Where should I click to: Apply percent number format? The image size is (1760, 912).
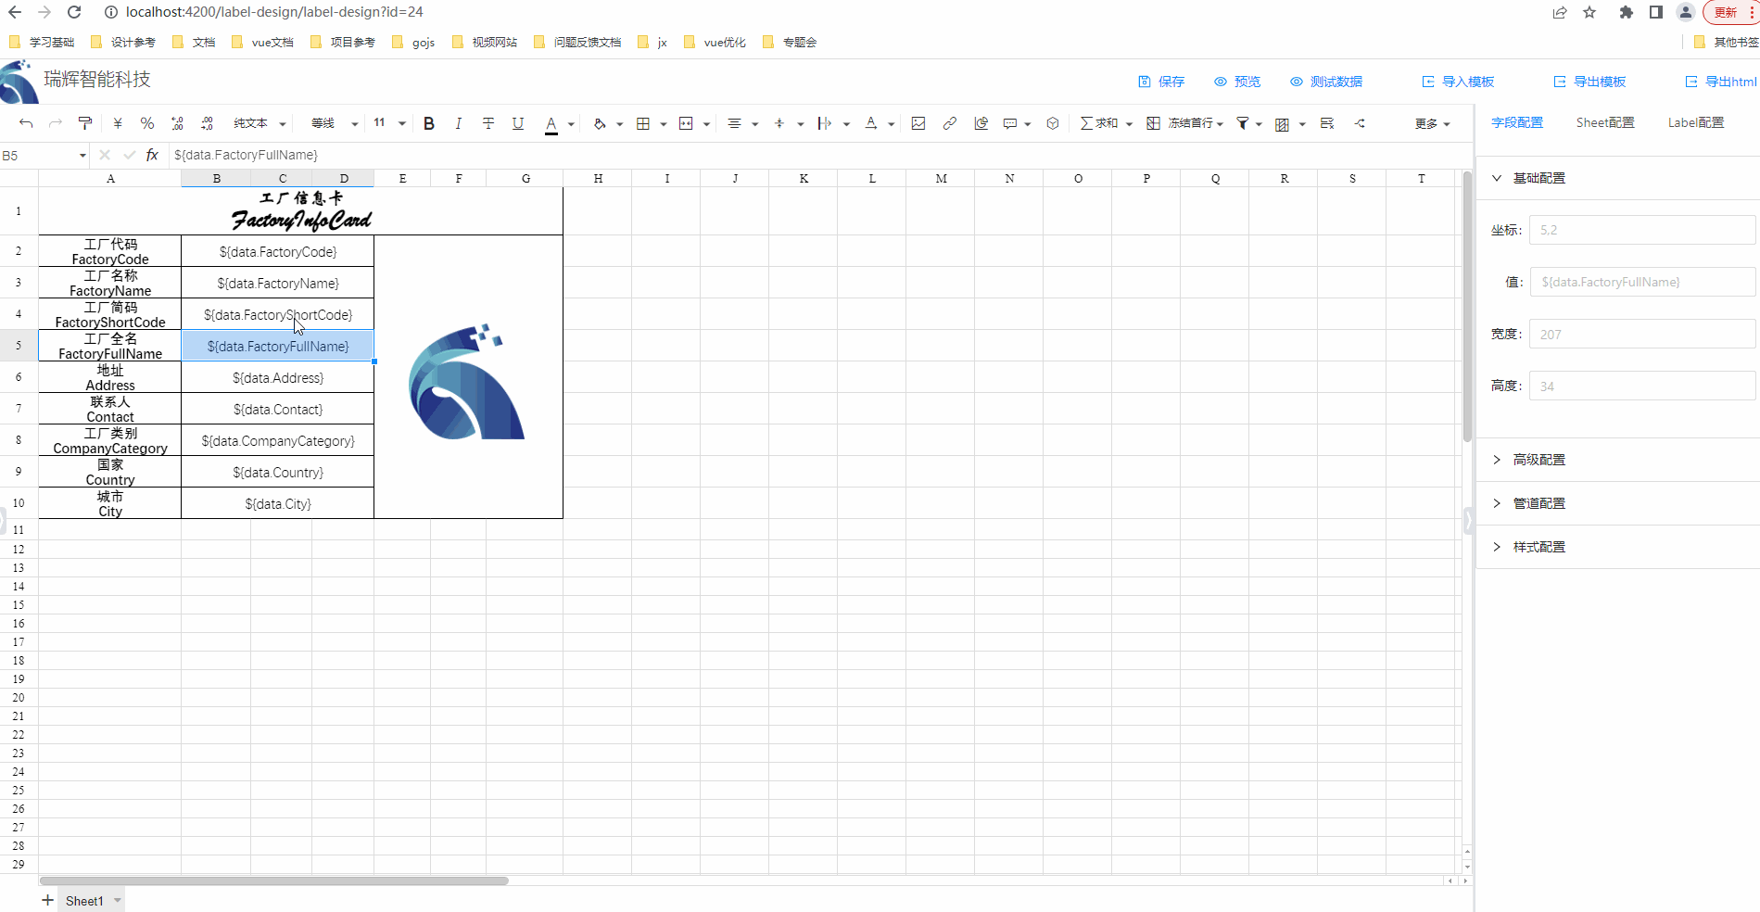[x=147, y=123]
